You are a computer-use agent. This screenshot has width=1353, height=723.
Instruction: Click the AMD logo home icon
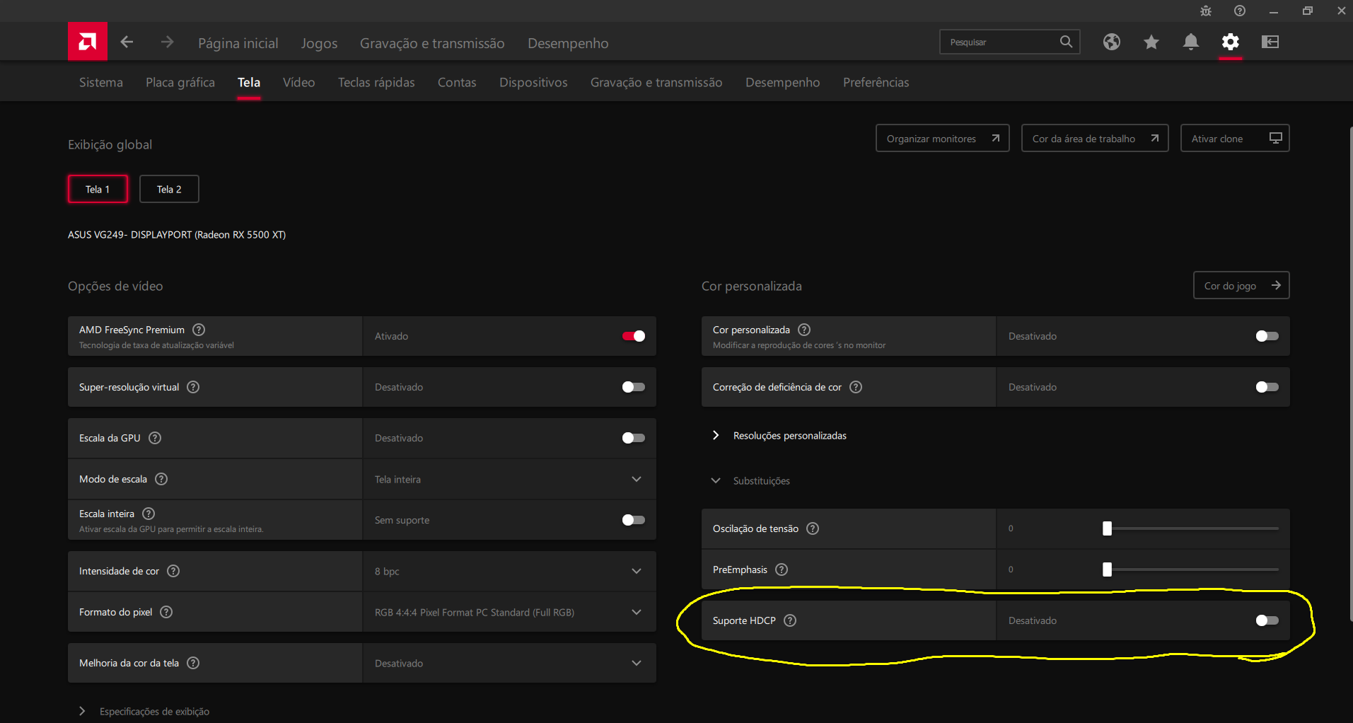[88, 42]
